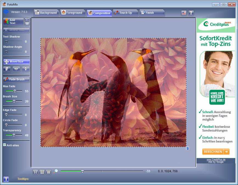
Task: Click the BERECHNEN button in the ad
Action: (216, 151)
